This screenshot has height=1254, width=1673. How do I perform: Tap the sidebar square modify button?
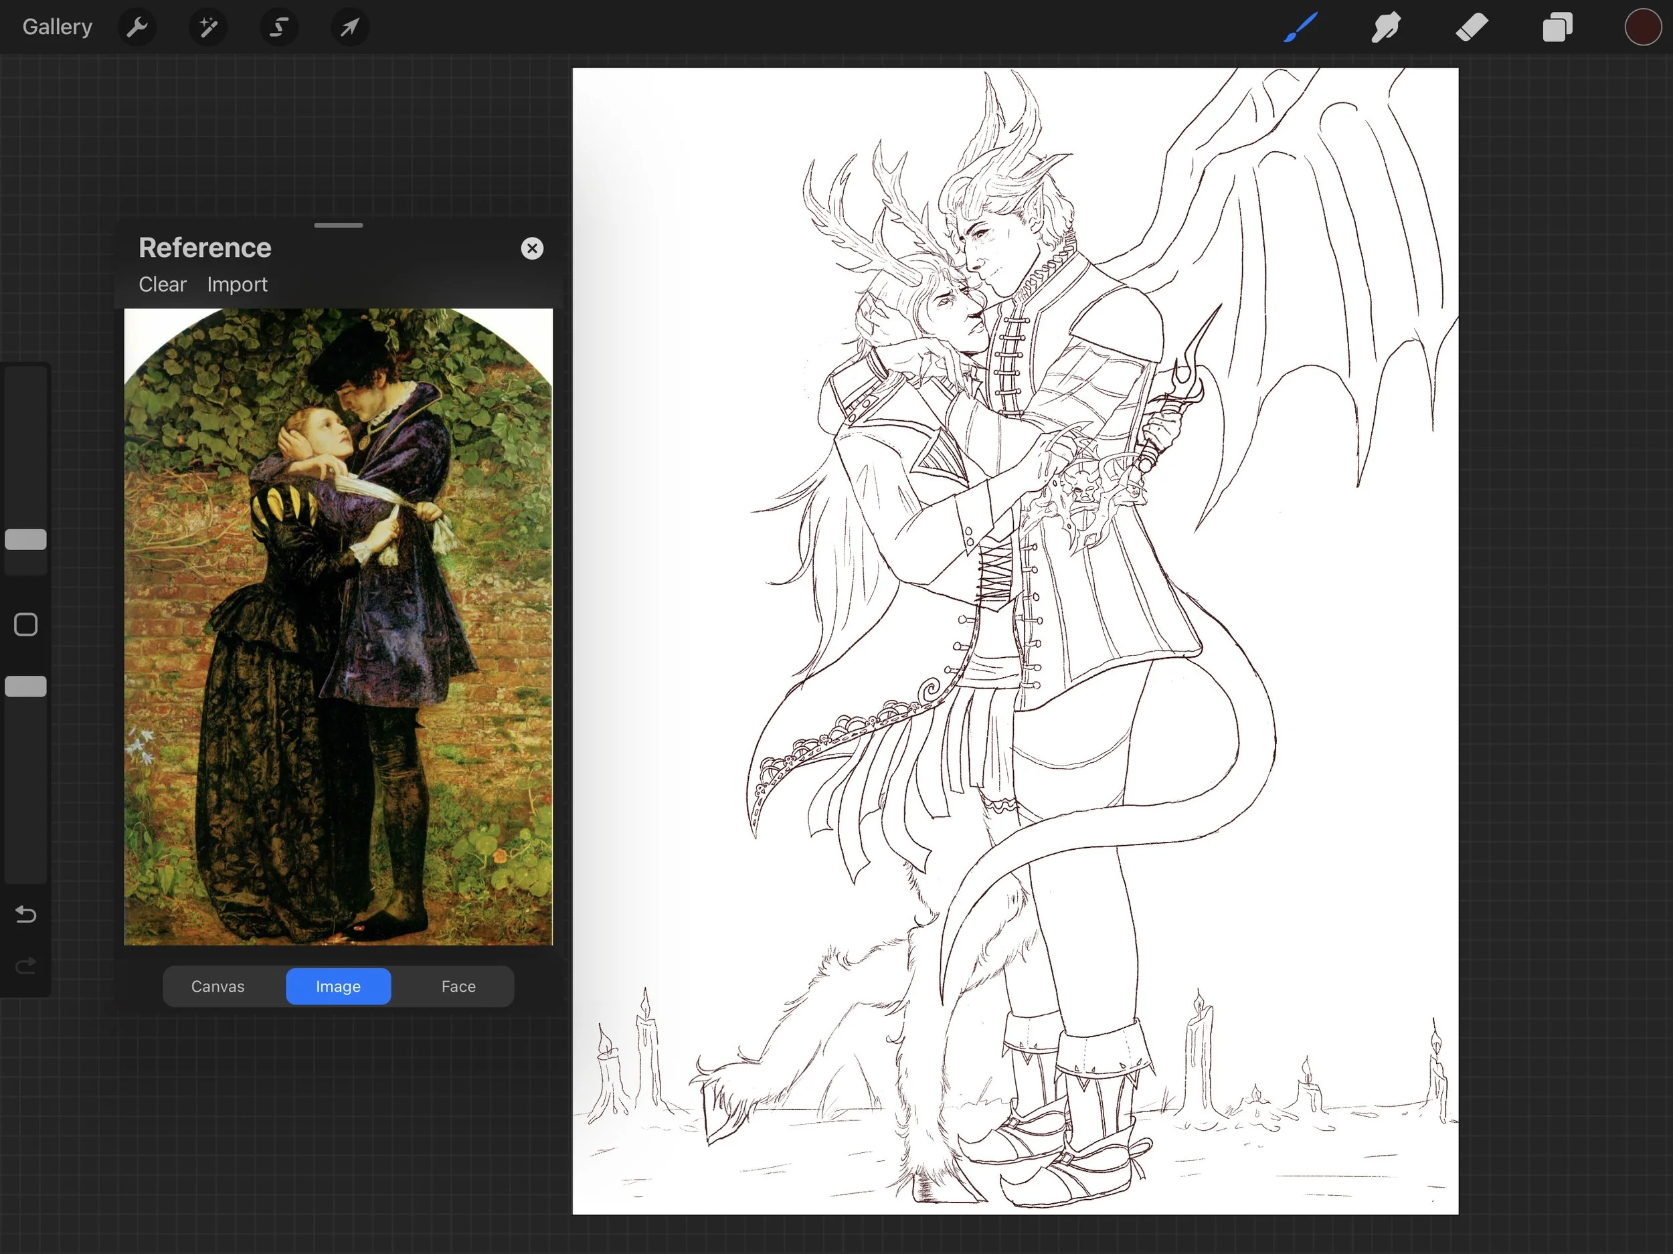[25, 625]
